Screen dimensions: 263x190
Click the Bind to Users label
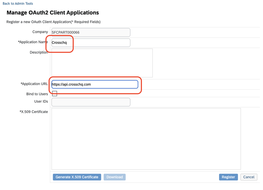[37, 94]
